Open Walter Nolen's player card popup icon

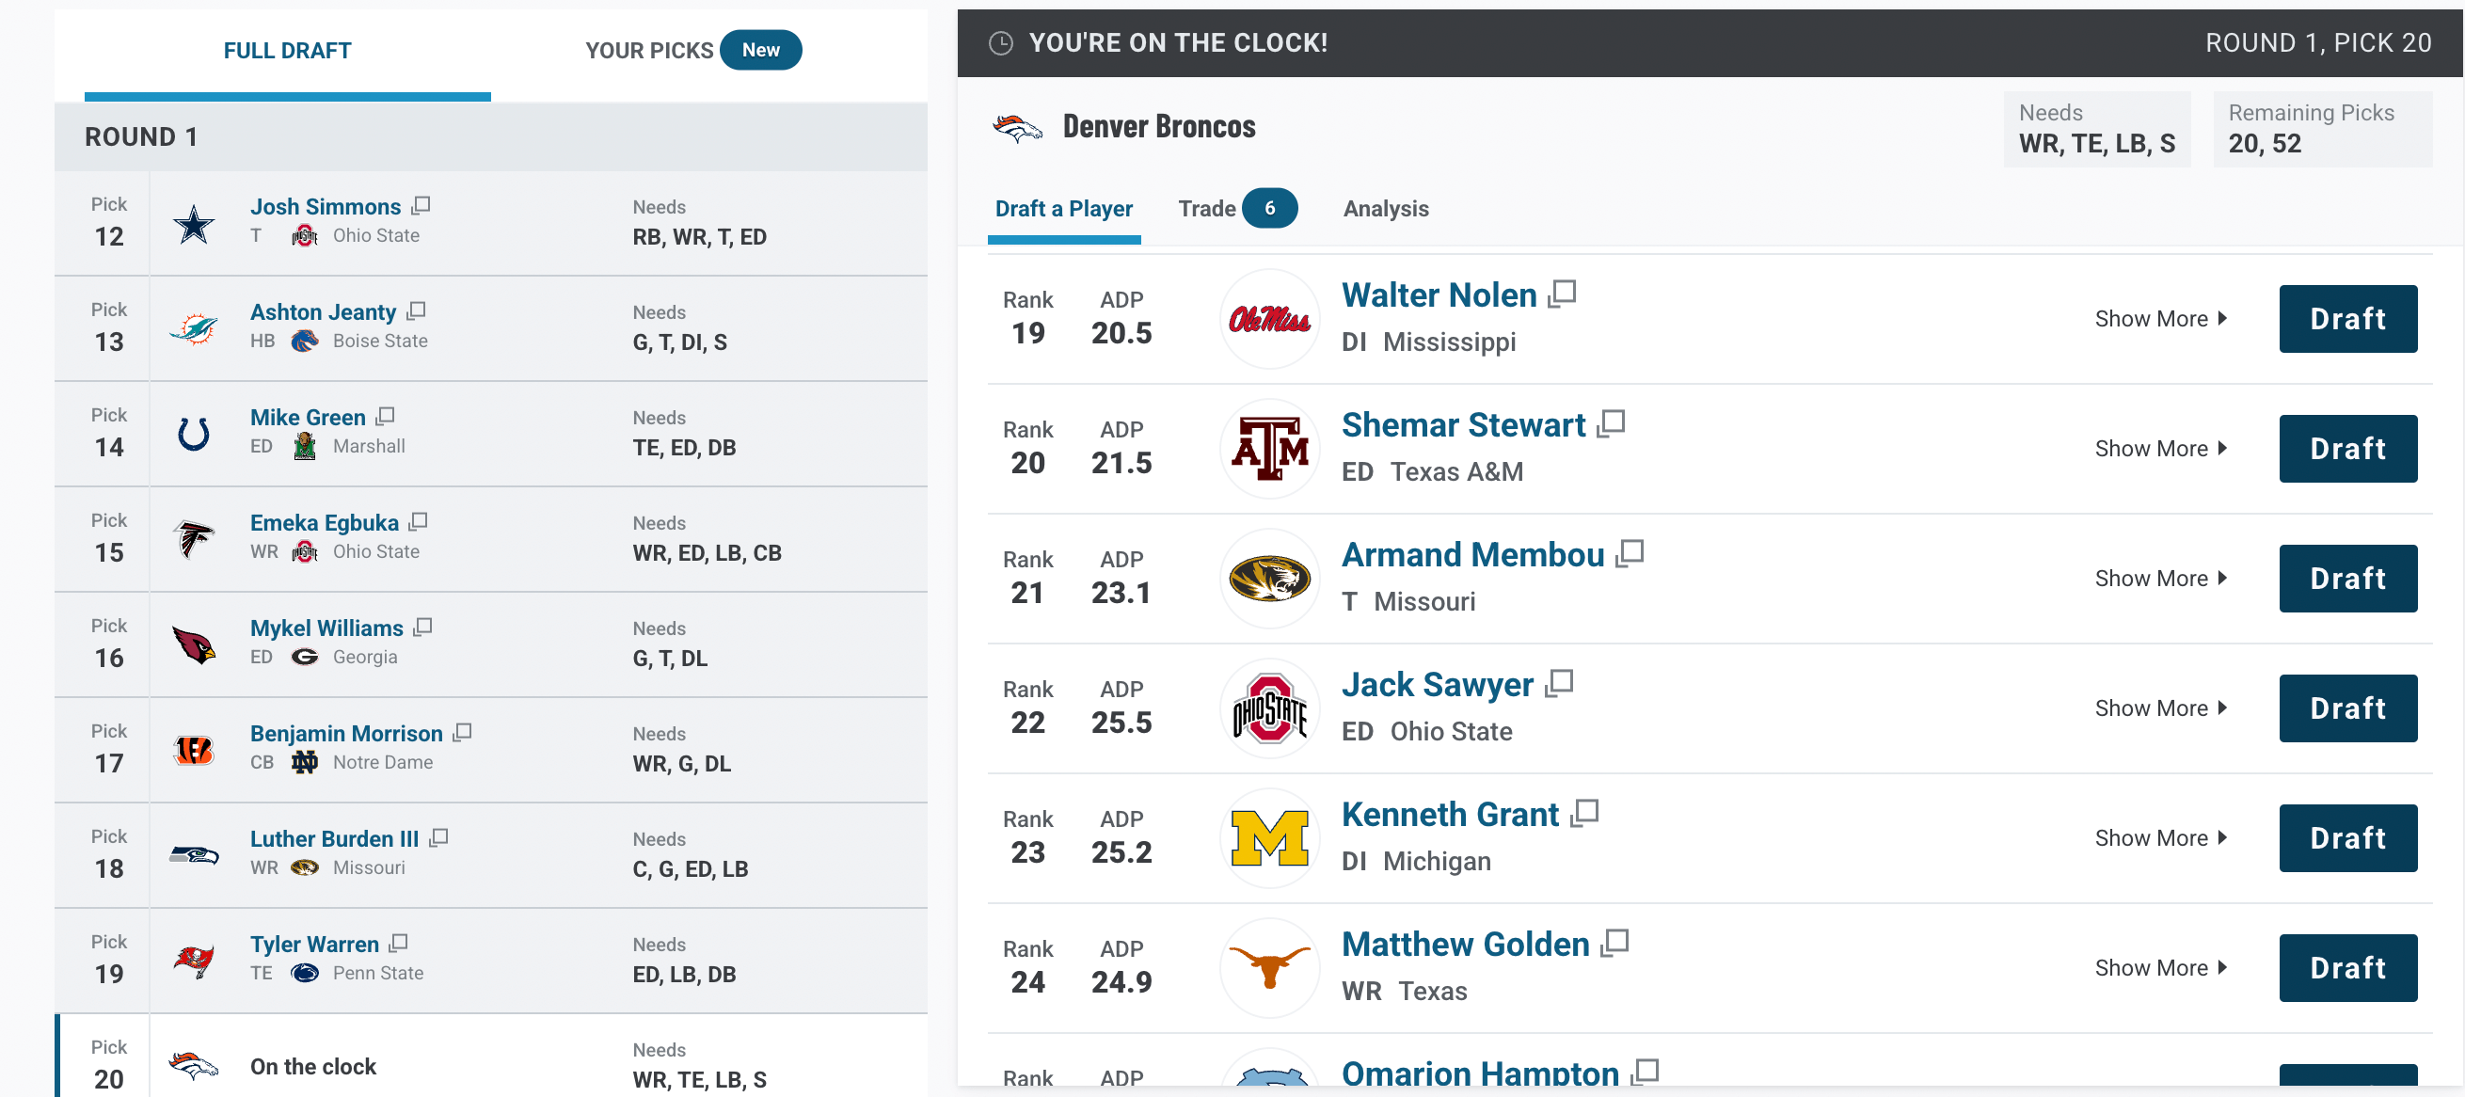(1562, 293)
